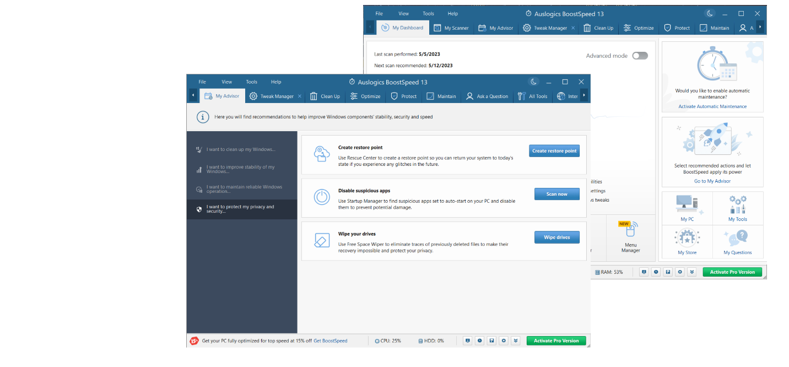Open the Protect tab in the back window

[677, 28]
